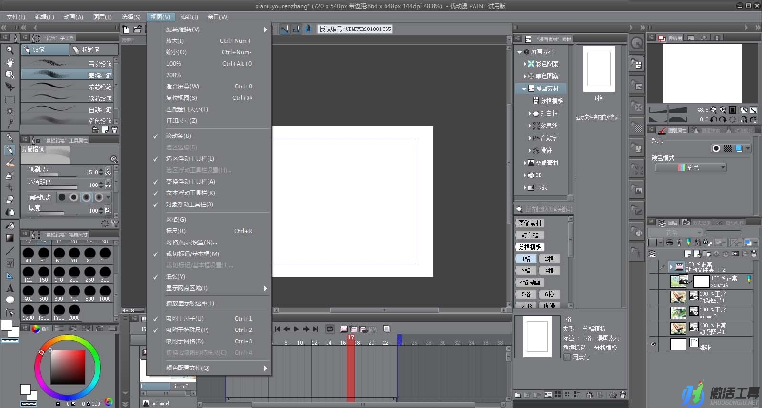Open the 滤镜(I) menu
Screen dimensions: 762x408
189,17
